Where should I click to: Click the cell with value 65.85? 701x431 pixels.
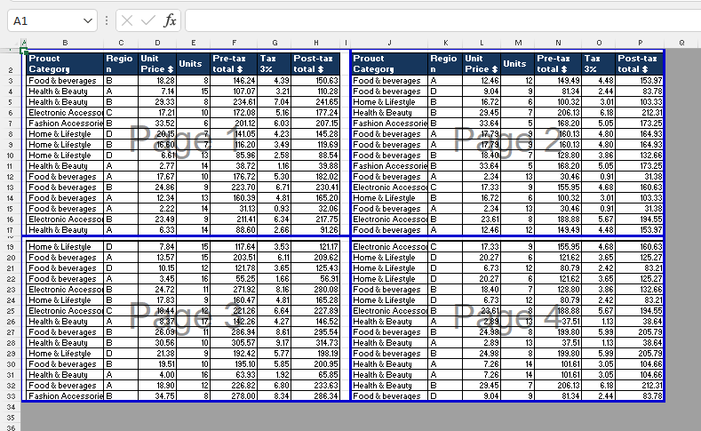point(316,375)
